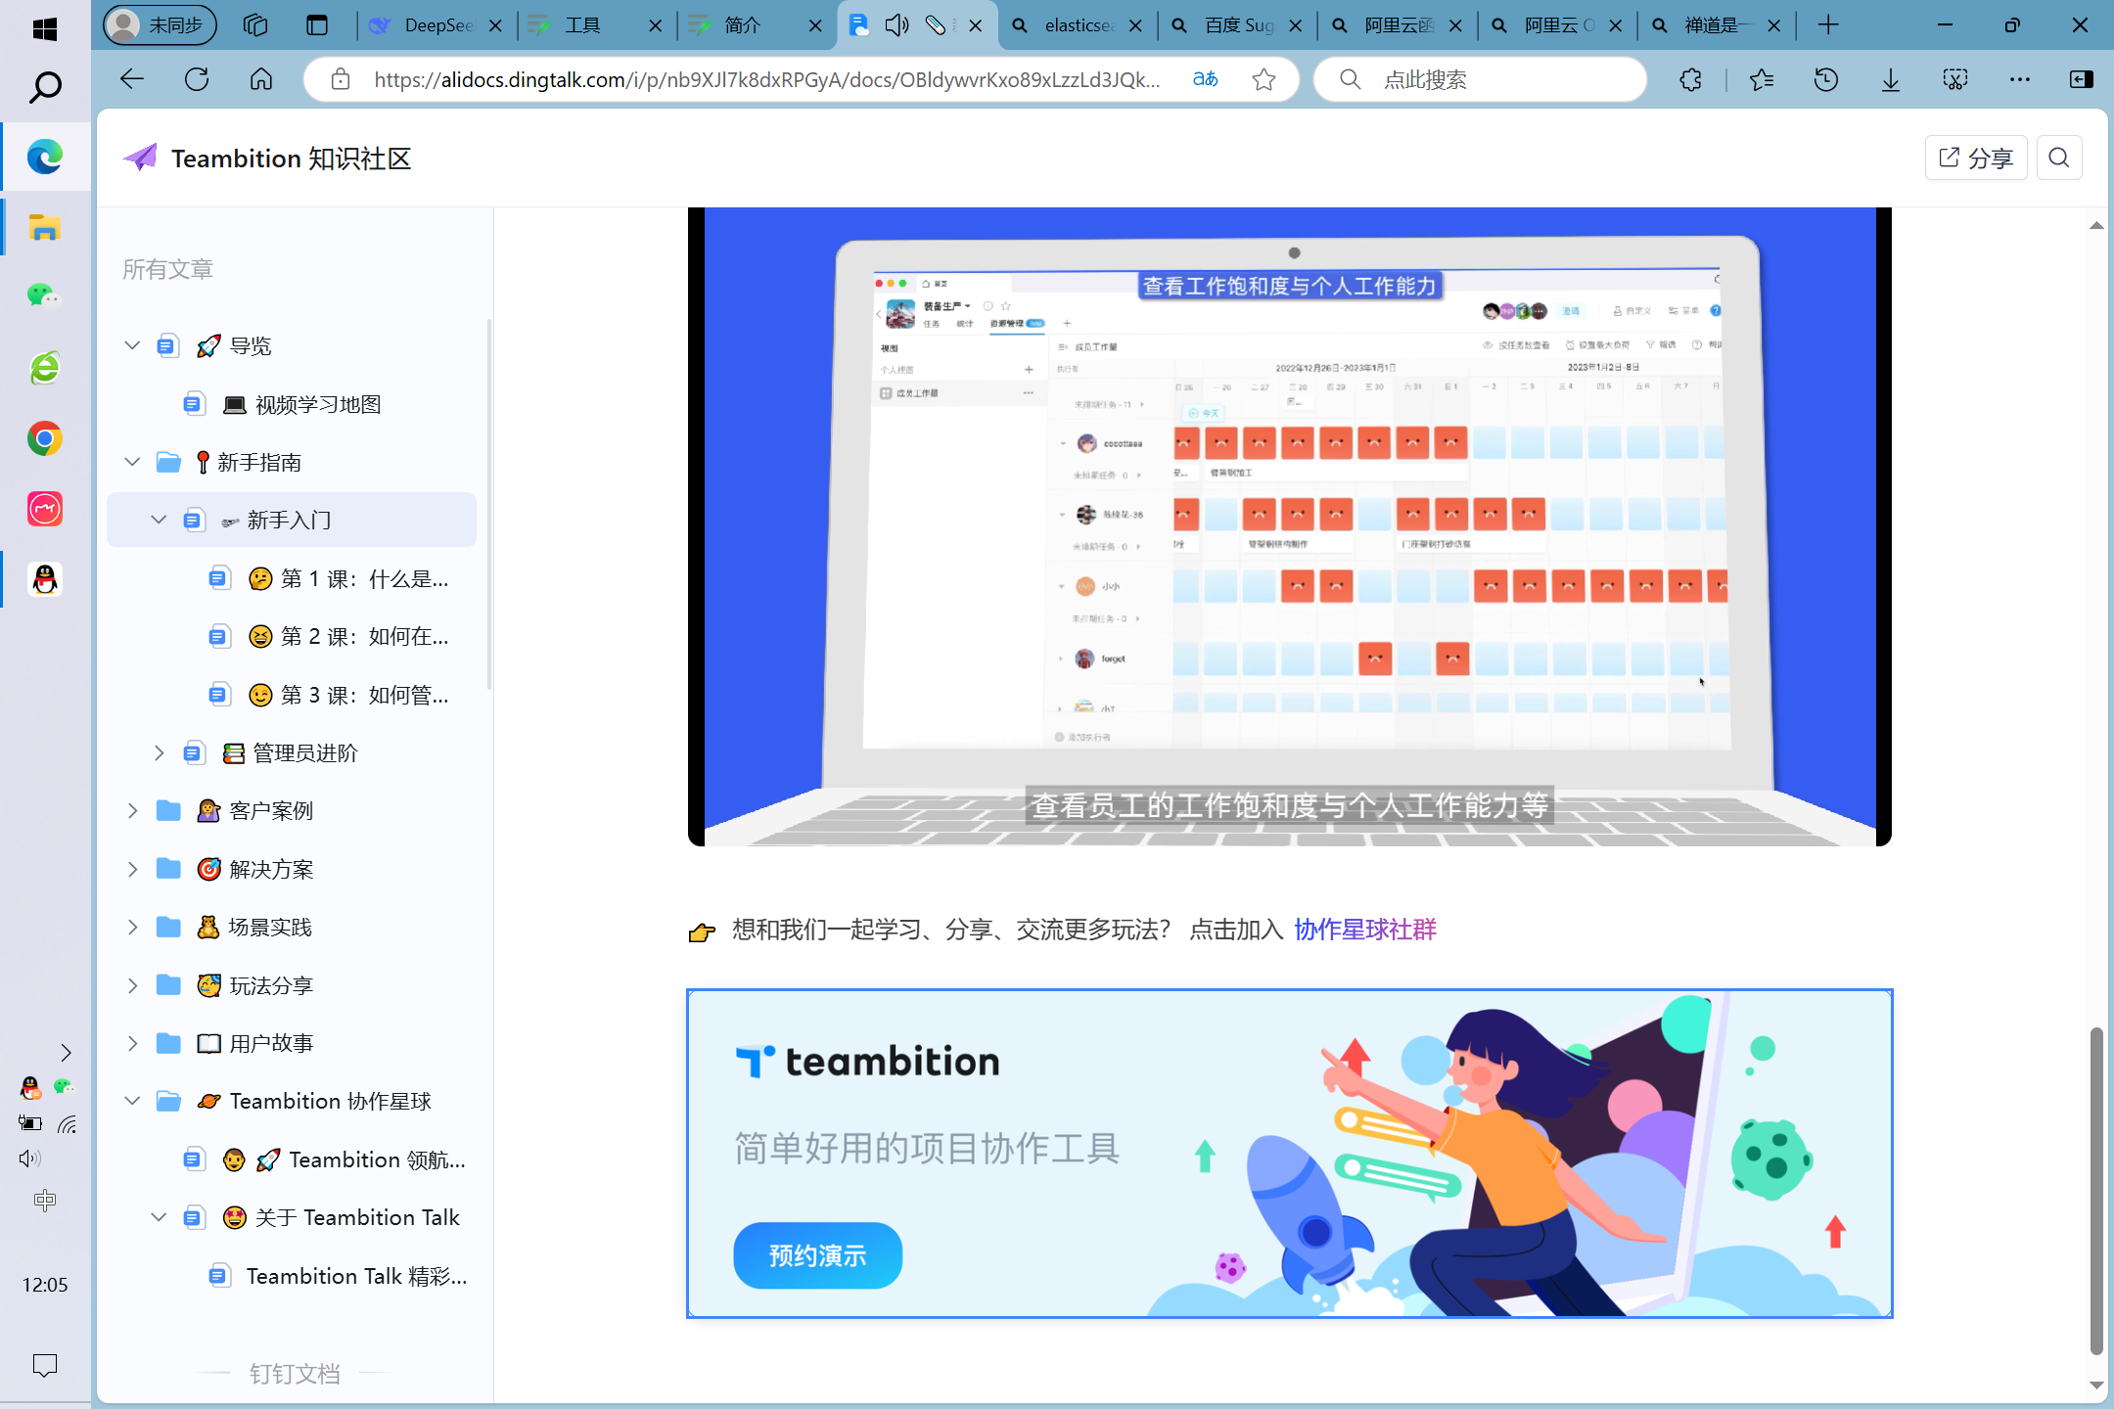The height and width of the screenshot is (1409, 2114).
Task: Open Chrome from the taskbar
Action: point(44,438)
